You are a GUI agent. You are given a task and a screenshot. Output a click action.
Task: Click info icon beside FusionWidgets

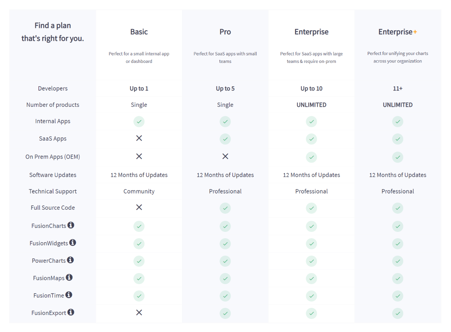(73, 243)
